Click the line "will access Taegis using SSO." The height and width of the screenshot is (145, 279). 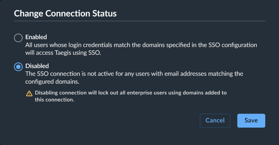(x=63, y=53)
